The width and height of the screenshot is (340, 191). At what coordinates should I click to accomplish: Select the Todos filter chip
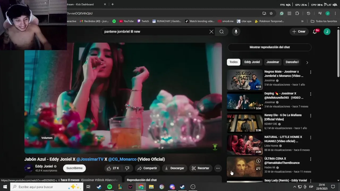[233, 62]
